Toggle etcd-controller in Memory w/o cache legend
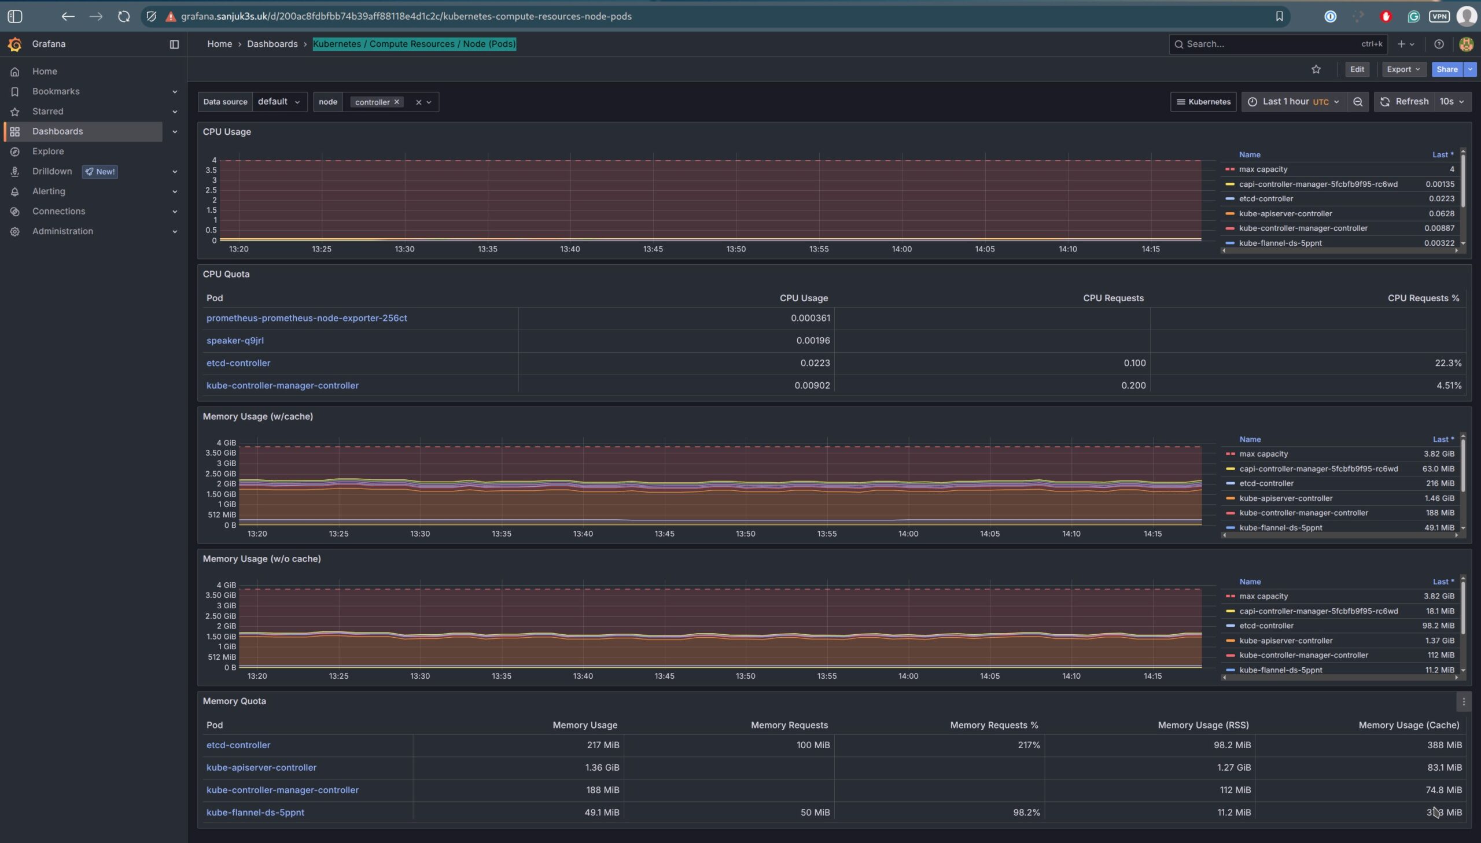1481x843 pixels. [1266, 626]
